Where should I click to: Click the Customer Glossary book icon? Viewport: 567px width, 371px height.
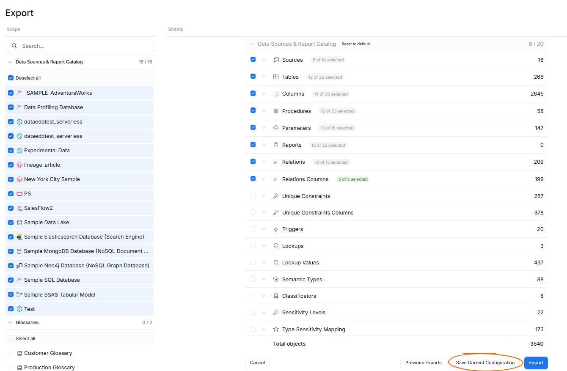[19, 353]
